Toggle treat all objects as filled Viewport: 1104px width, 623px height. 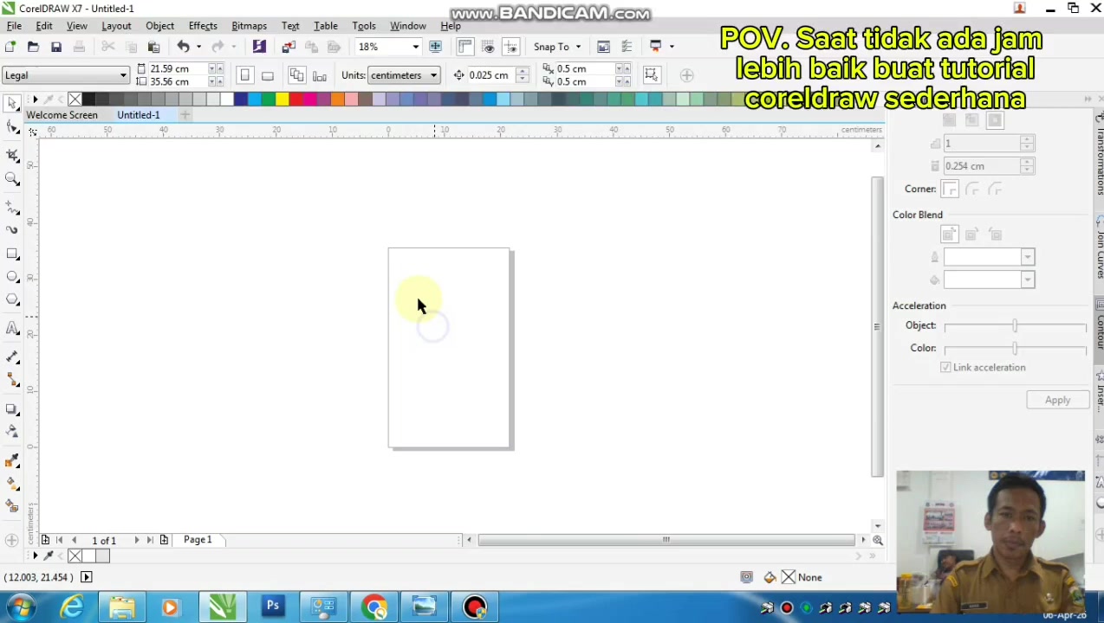coord(651,75)
